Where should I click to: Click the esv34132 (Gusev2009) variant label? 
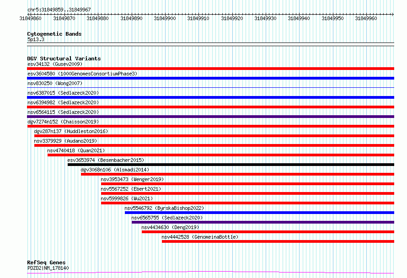click(x=55, y=64)
